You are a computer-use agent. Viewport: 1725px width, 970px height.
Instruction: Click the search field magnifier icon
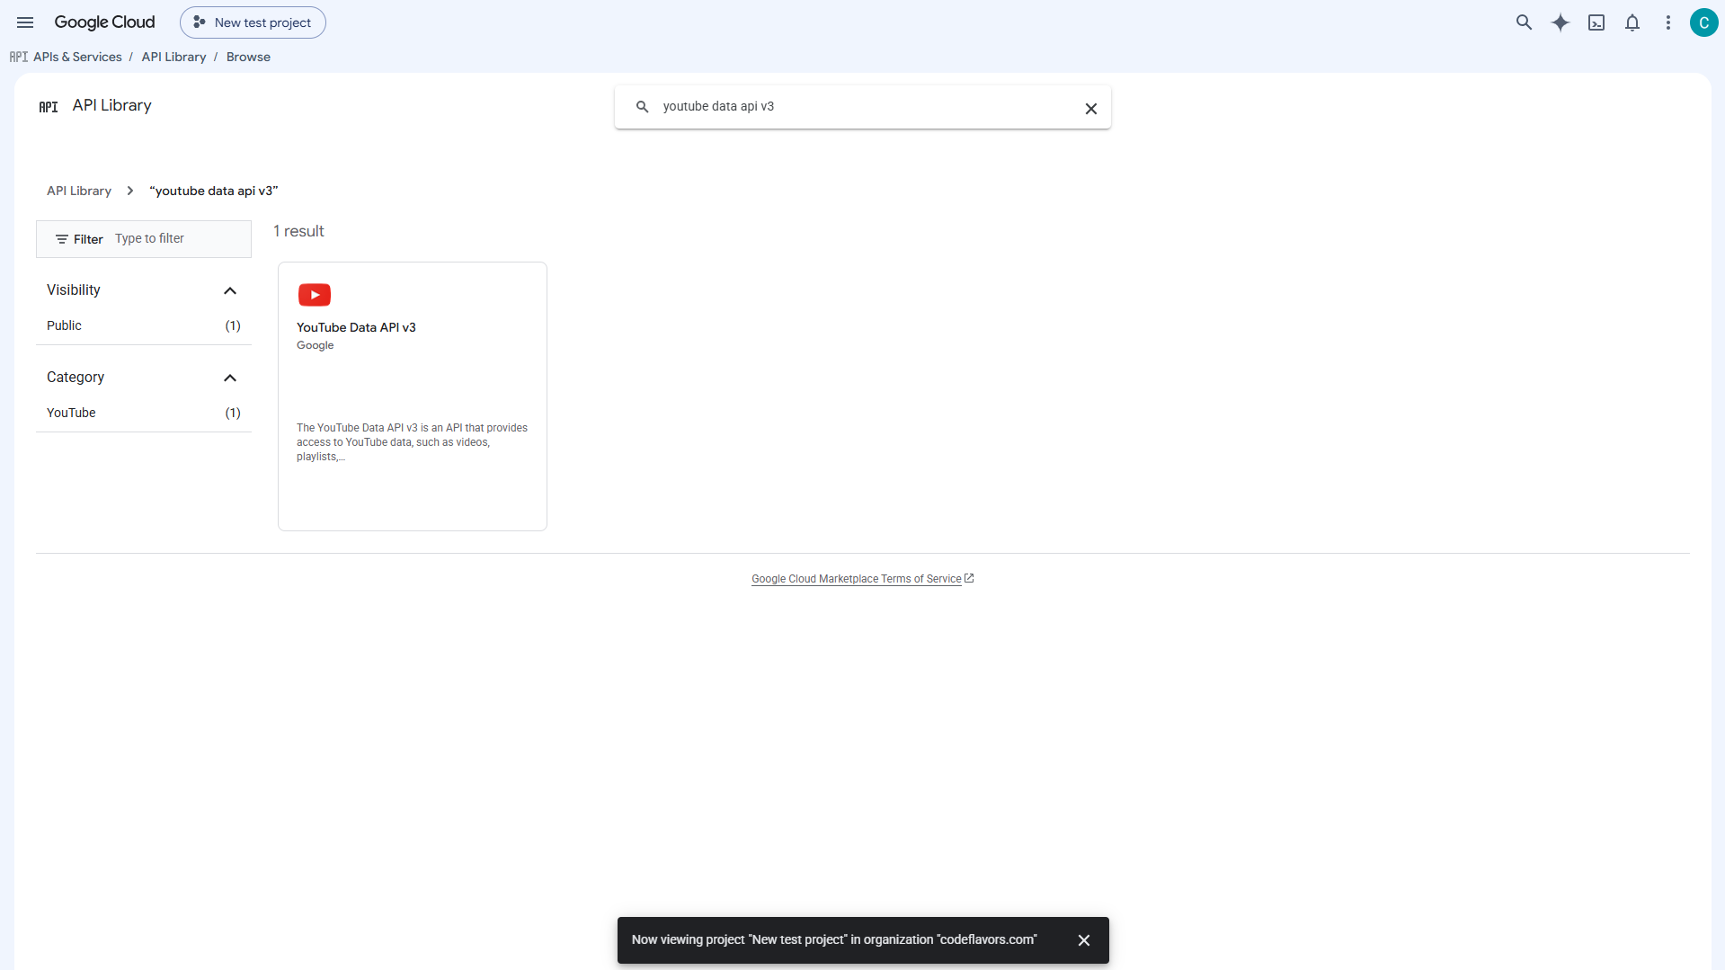(642, 107)
